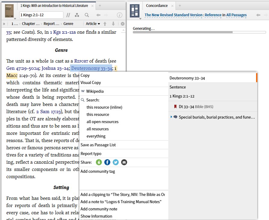
Task: Jump to previous article with up arrow
Action: (105, 24)
